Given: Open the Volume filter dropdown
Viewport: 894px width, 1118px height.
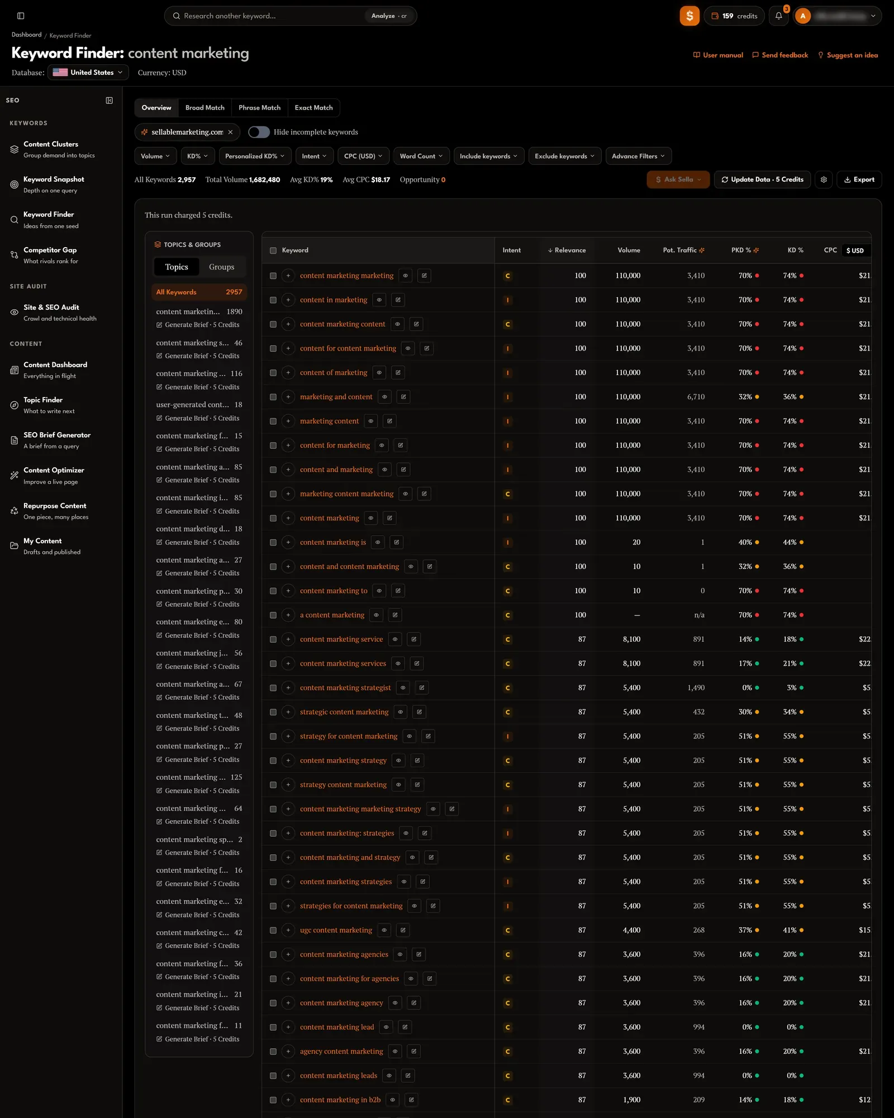Looking at the screenshot, I should click(x=155, y=156).
